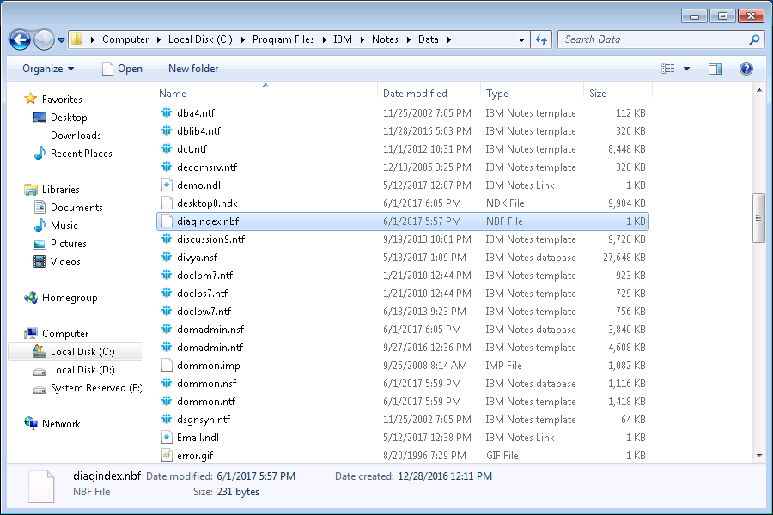Open Downloads in Favorites
773x515 pixels.
76,136
